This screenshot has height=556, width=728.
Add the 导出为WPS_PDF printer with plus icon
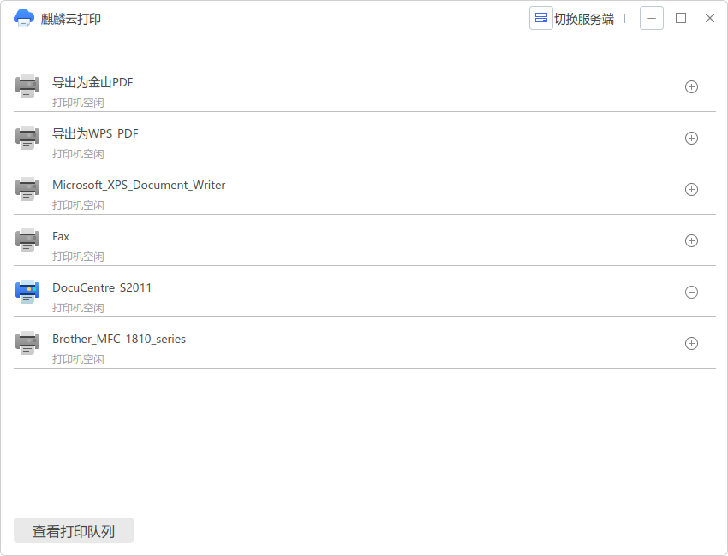point(691,139)
